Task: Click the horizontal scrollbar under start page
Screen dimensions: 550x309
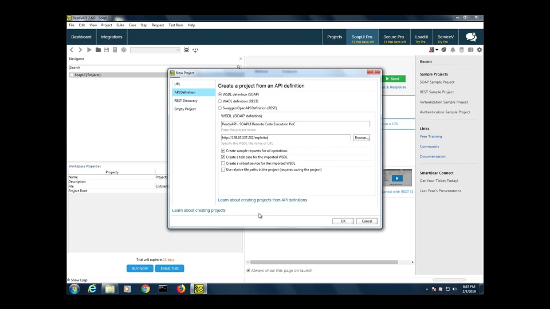Action: tap(324, 262)
